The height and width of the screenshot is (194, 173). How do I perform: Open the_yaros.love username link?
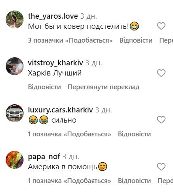click(x=53, y=16)
